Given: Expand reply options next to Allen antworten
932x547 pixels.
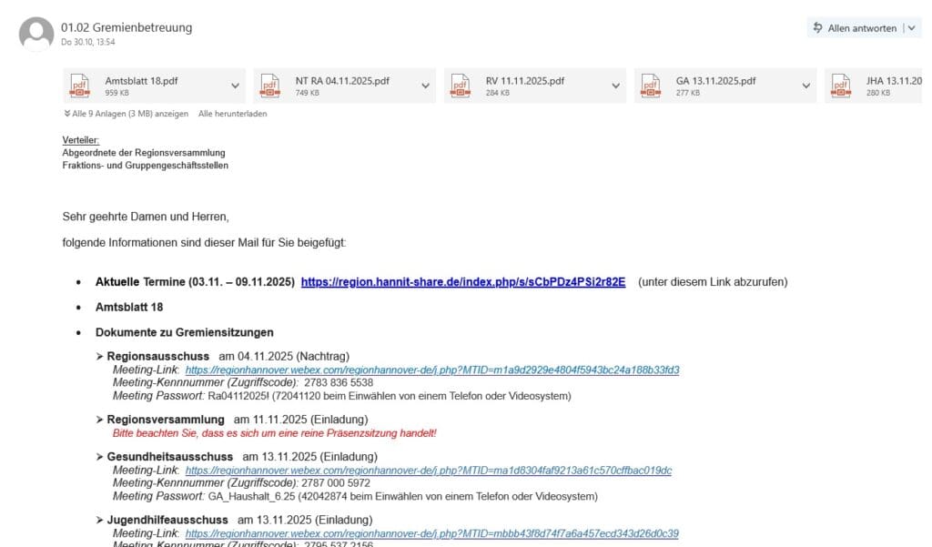Looking at the screenshot, I should tap(911, 28).
